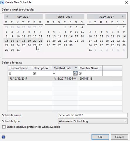Open calendar picker in Modified Date filter
130x141 pixels.
[x=75, y=73]
